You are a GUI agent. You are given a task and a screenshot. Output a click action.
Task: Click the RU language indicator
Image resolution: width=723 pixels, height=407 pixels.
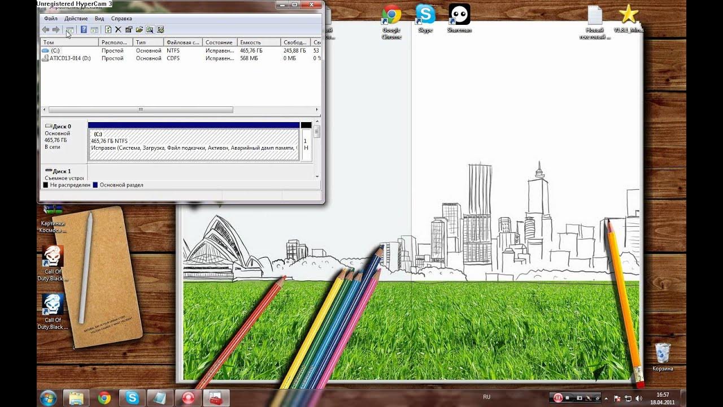pos(487,397)
